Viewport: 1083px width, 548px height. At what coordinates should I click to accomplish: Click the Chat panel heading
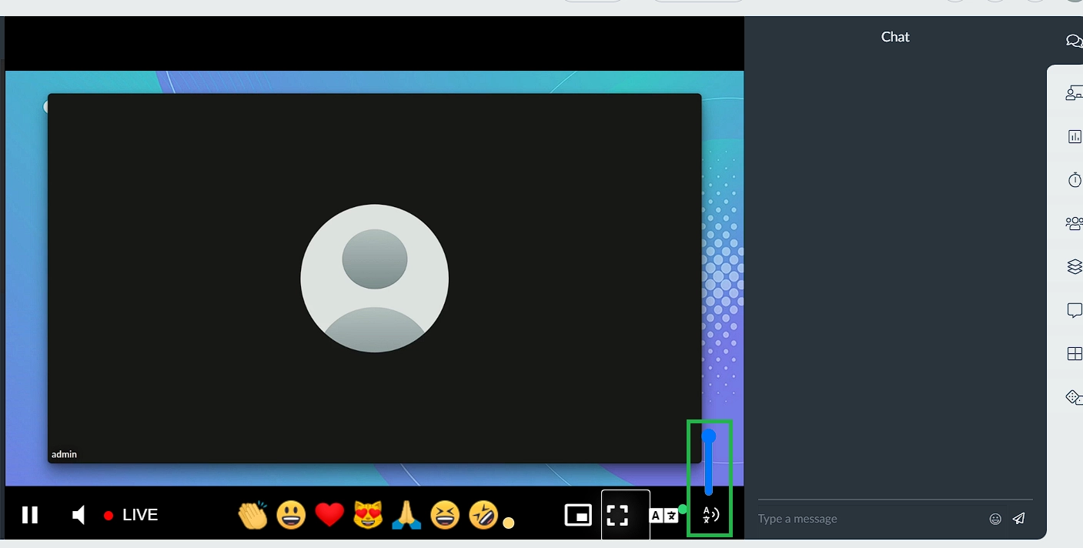pos(895,37)
